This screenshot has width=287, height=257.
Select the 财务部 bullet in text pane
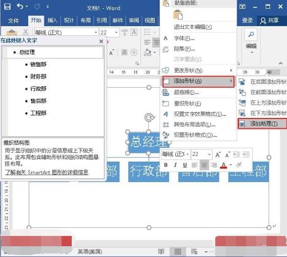[x=38, y=76]
